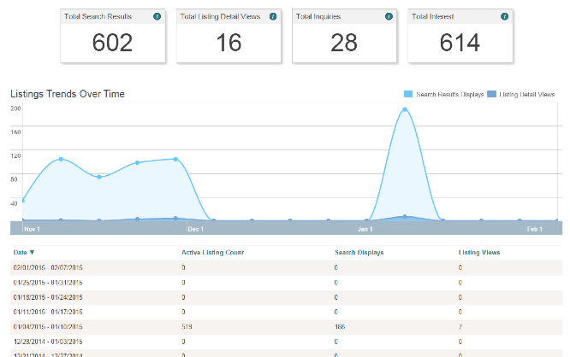Screen dimensions: 570x357
Task: Sort by Search Displays column header
Action: [359, 253]
